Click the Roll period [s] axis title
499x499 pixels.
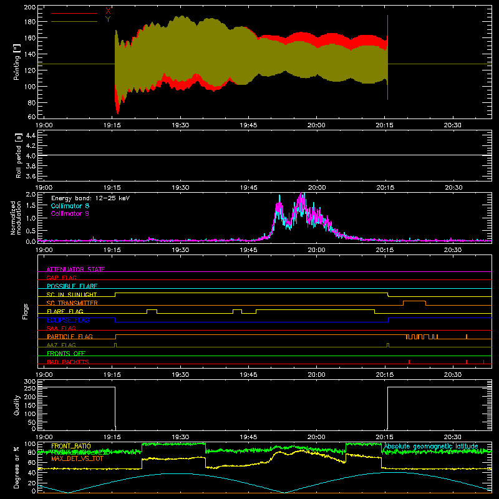click(x=19, y=155)
